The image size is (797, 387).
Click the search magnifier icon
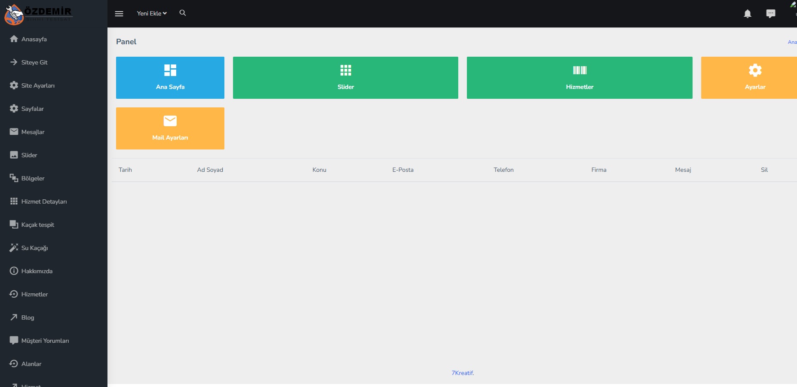click(183, 13)
